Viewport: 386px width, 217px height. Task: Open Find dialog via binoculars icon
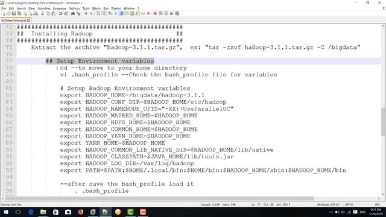[x=73, y=13]
